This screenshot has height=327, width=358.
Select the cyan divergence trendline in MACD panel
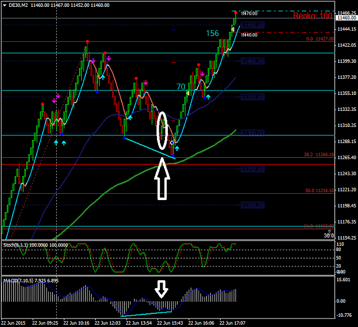146,314
